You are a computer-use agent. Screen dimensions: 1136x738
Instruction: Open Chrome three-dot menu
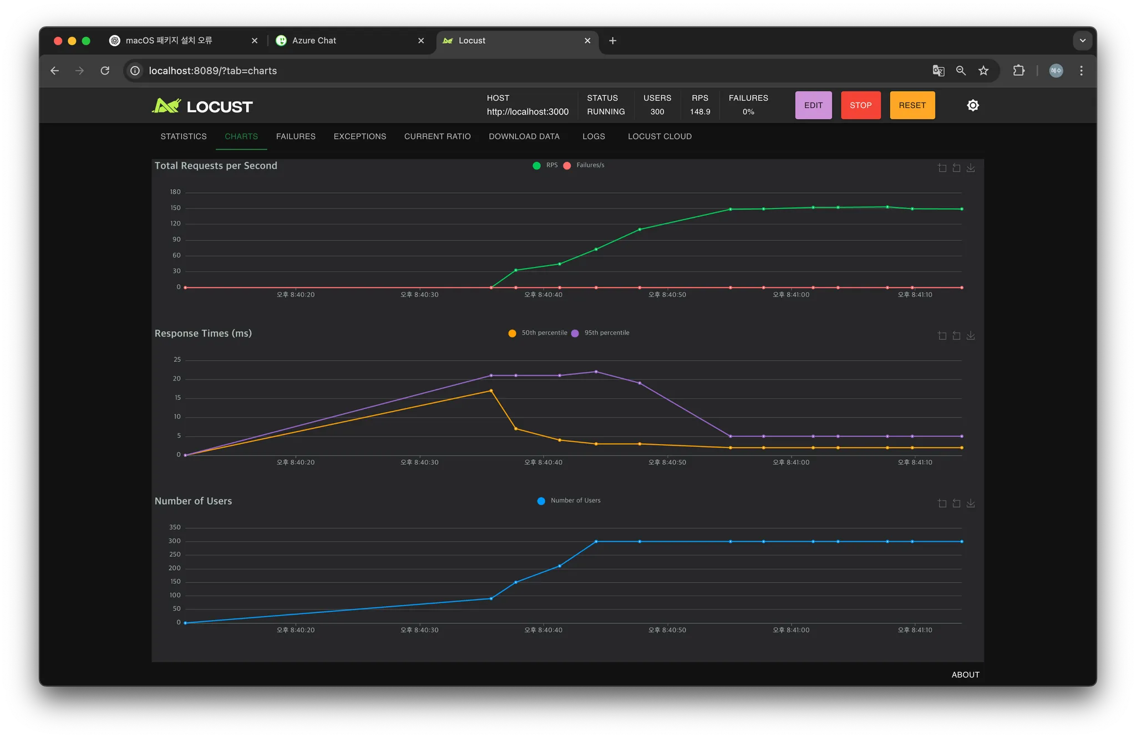pyautogui.click(x=1081, y=71)
